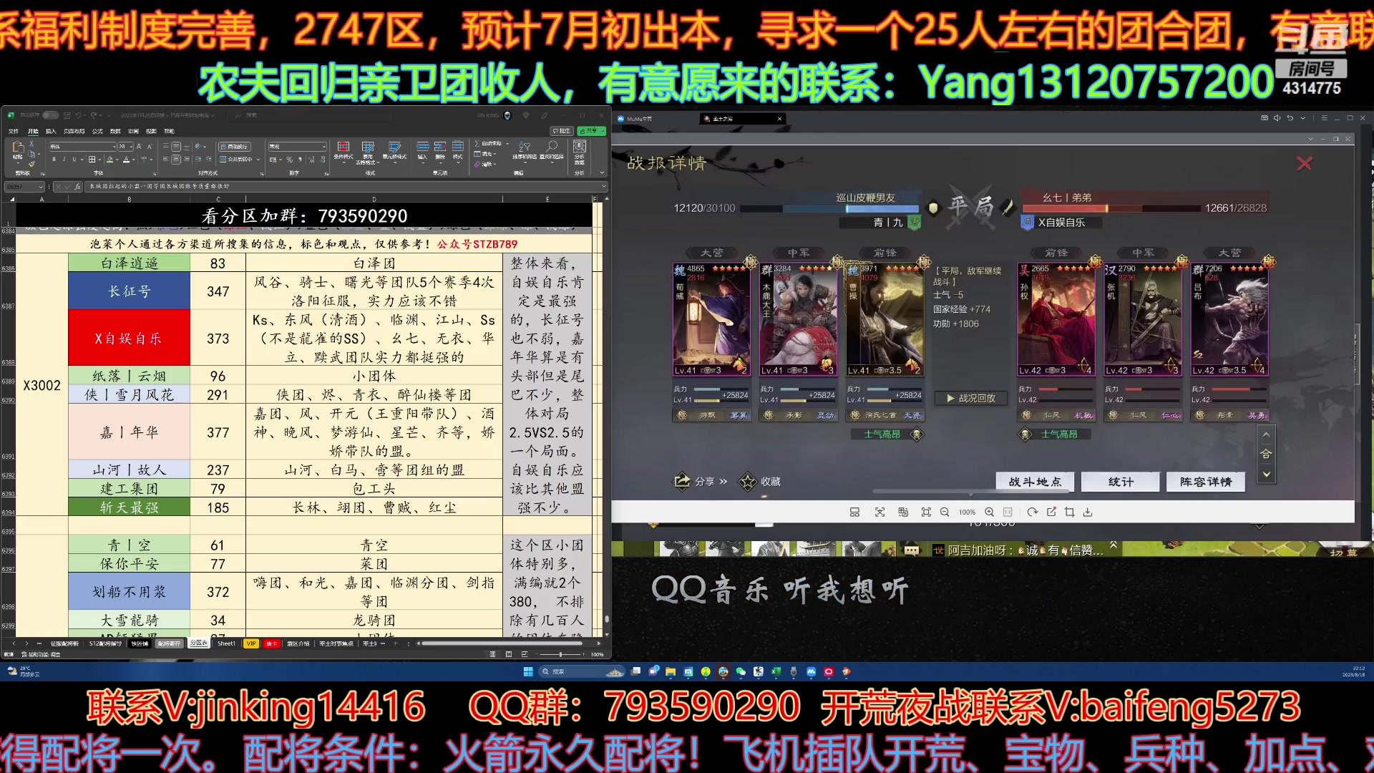1374x773 pixels.
Task: Click the 分享 (share) button in game
Action: click(701, 482)
